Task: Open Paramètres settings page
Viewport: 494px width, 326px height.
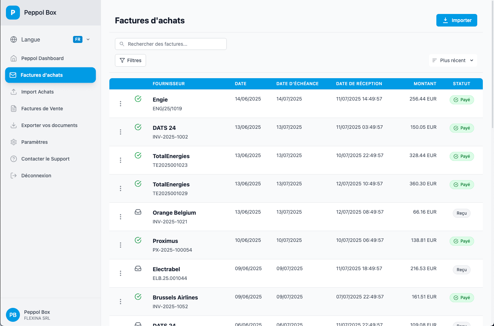Action: click(x=50, y=142)
